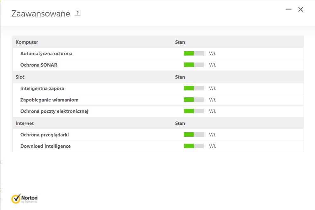Screen dimensions: 315x210
Task: Toggle the Download Intelligence switch
Action: click(x=194, y=146)
